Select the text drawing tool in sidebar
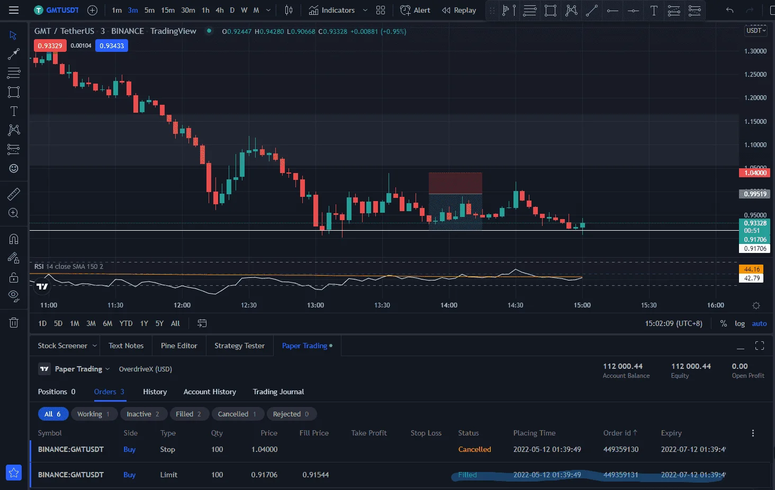This screenshot has width=775, height=490. 14,111
